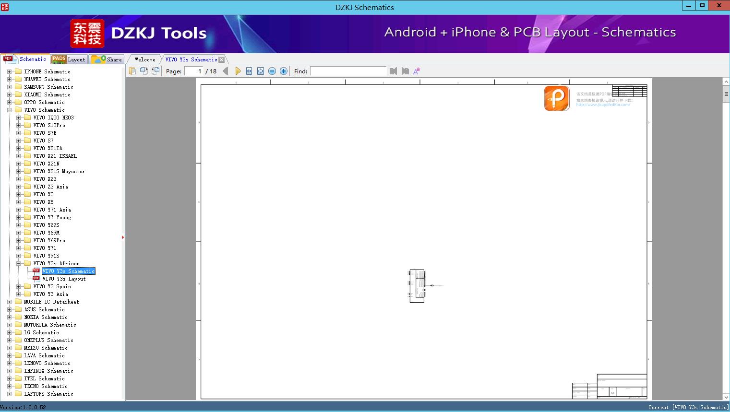Expand the HUAWEI Schematic folder

click(x=9, y=79)
